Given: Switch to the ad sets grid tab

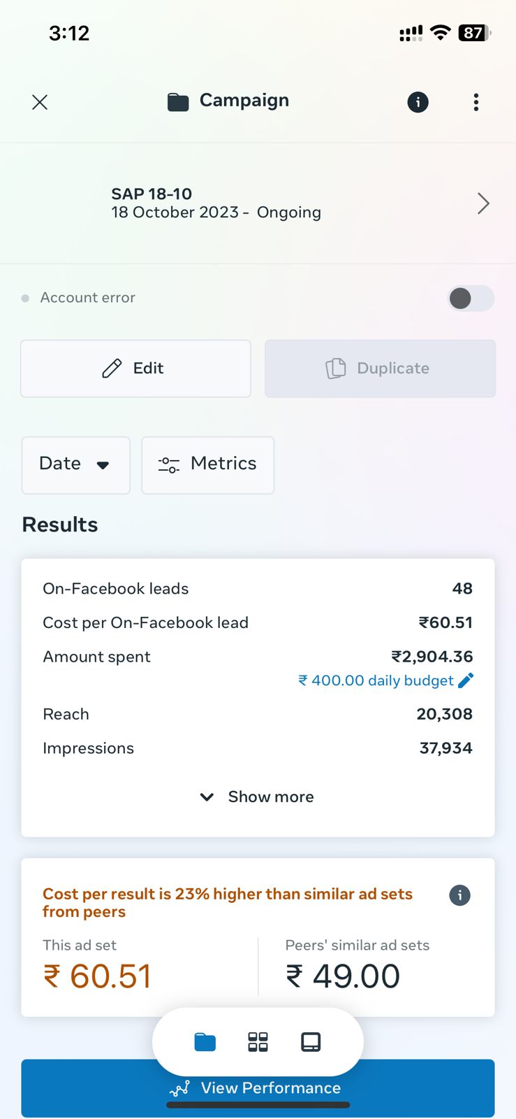Looking at the screenshot, I should 258,1042.
